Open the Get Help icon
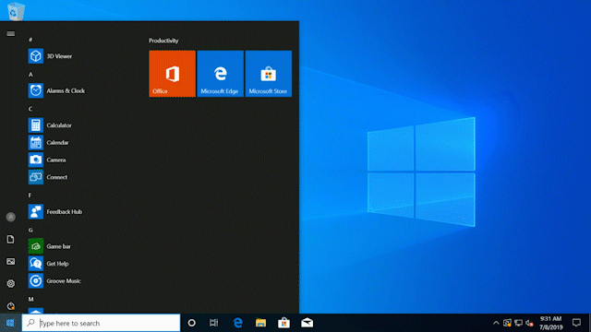The width and height of the screenshot is (591, 332). pyautogui.click(x=36, y=264)
